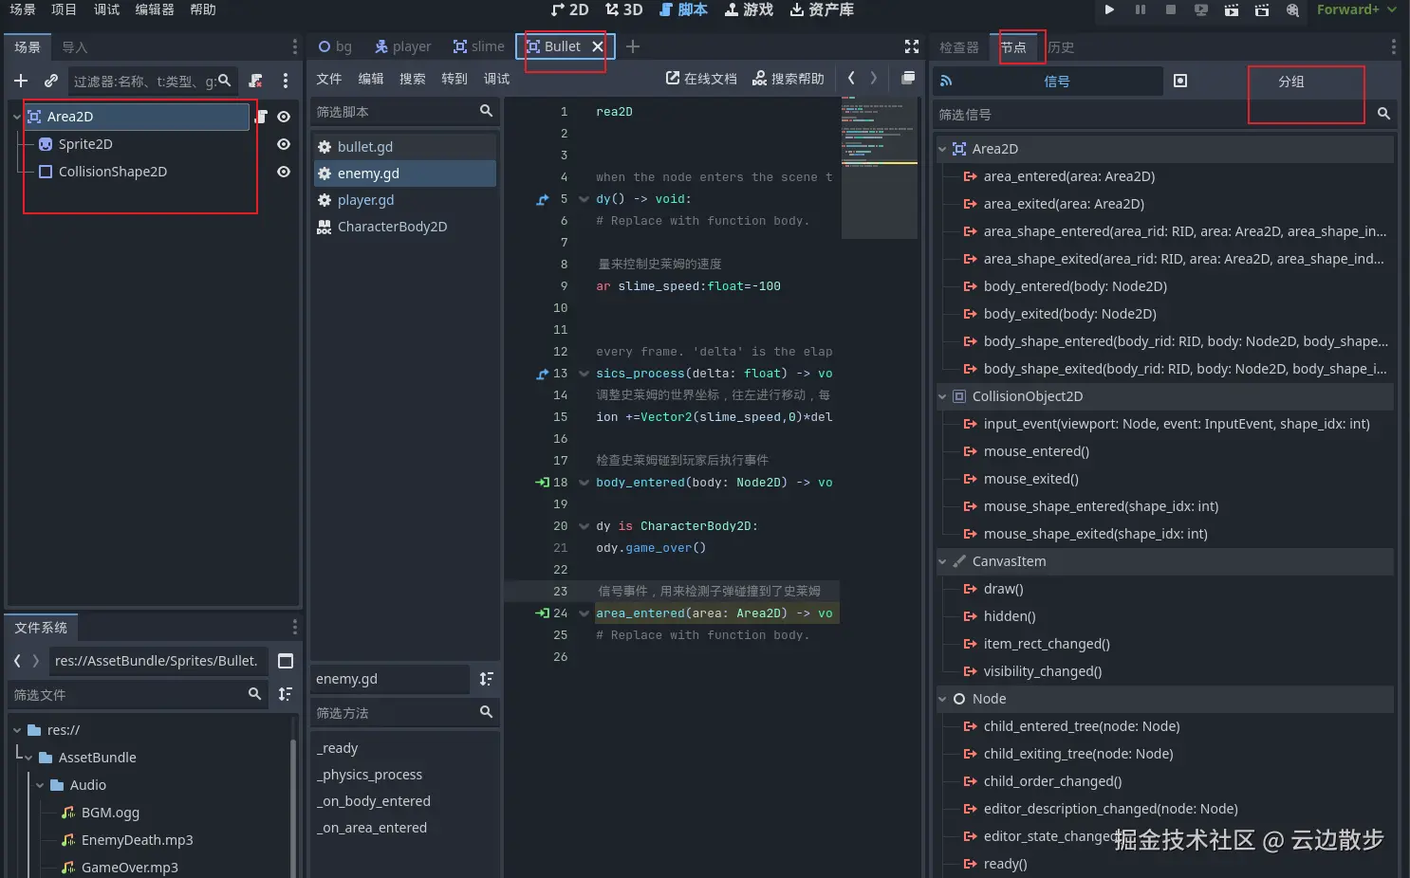Pause the running project
Image resolution: width=1410 pixels, height=878 pixels.
click(x=1140, y=9)
